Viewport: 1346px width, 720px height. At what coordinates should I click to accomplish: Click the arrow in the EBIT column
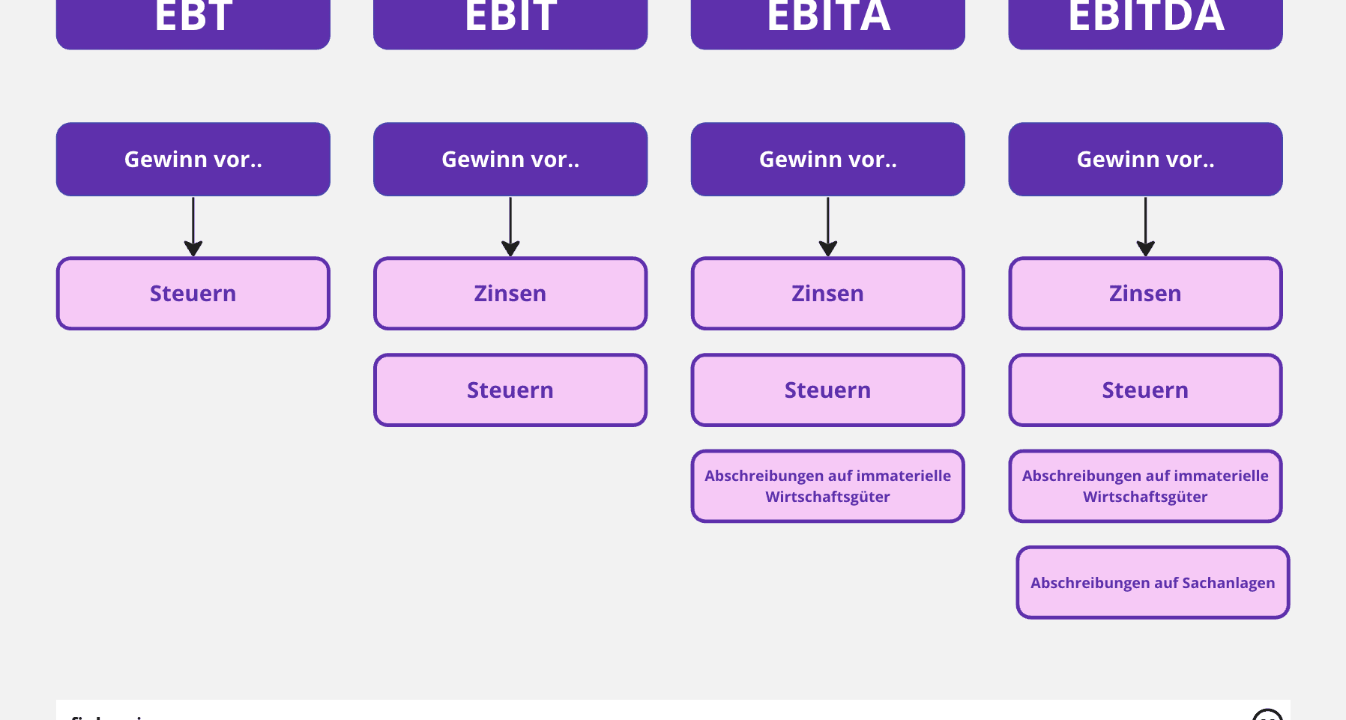click(x=510, y=226)
